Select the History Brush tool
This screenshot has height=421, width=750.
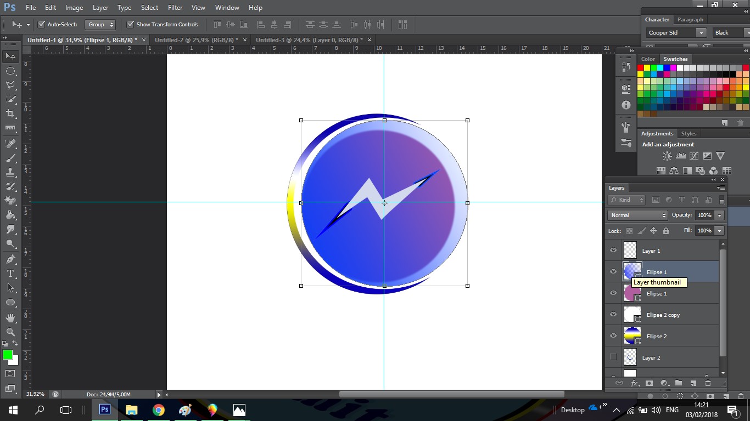10,186
